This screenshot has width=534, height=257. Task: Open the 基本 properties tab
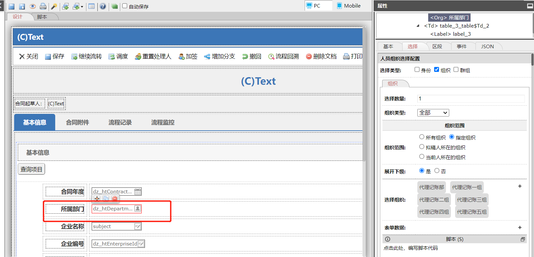pyautogui.click(x=388, y=46)
